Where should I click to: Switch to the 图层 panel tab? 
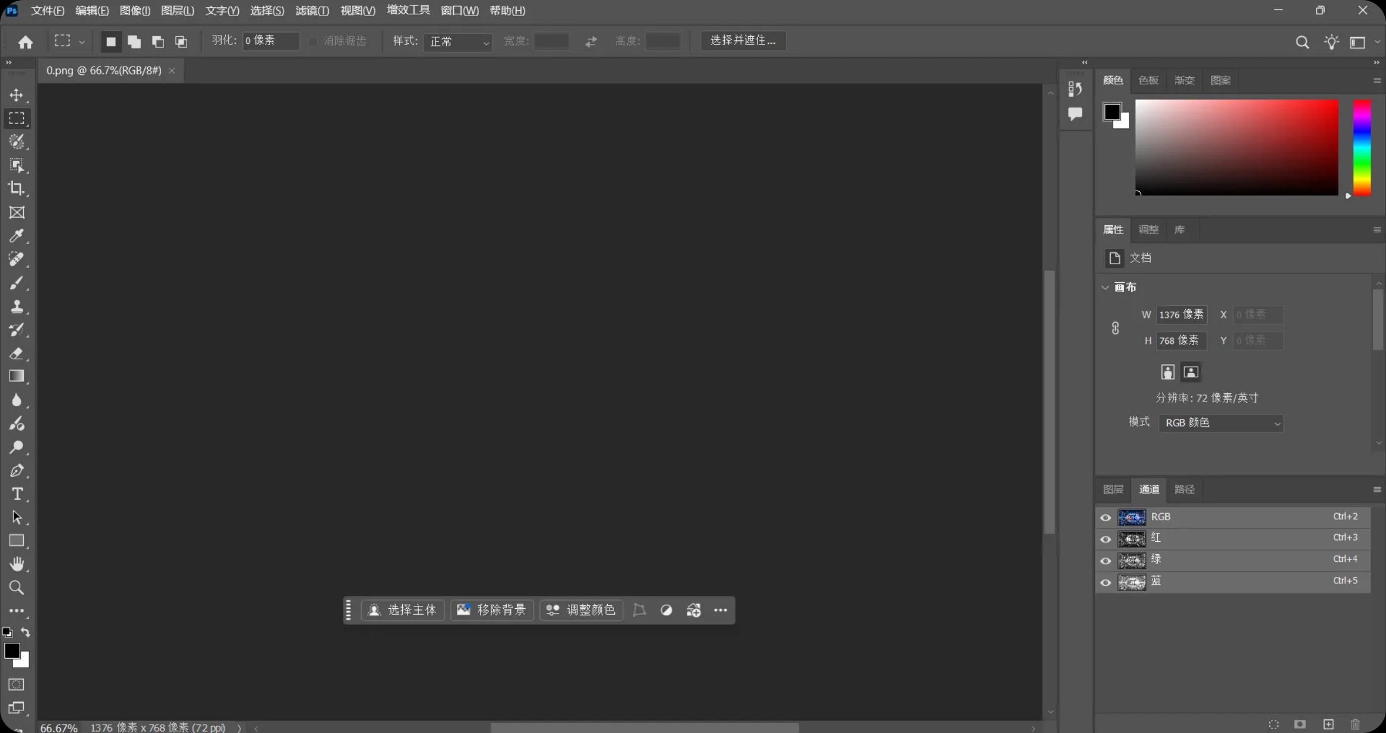[x=1113, y=489]
